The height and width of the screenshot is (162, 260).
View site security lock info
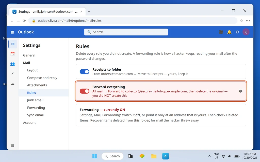click(x=34, y=21)
